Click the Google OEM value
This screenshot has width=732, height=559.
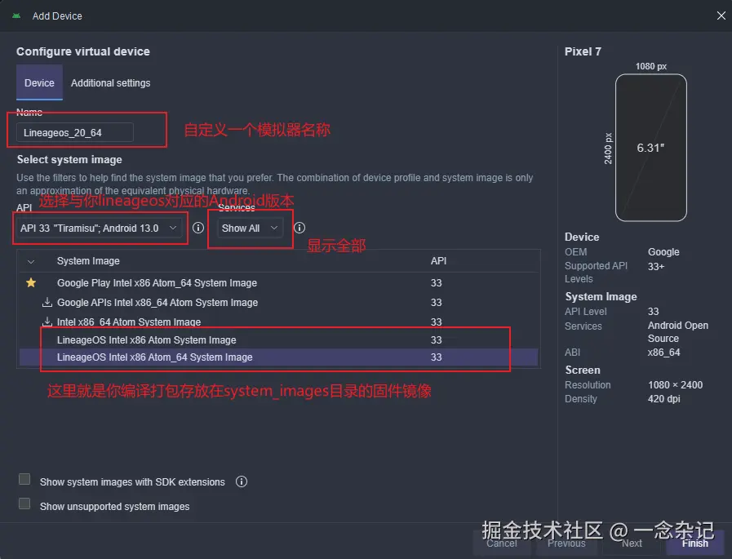(x=663, y=251)
